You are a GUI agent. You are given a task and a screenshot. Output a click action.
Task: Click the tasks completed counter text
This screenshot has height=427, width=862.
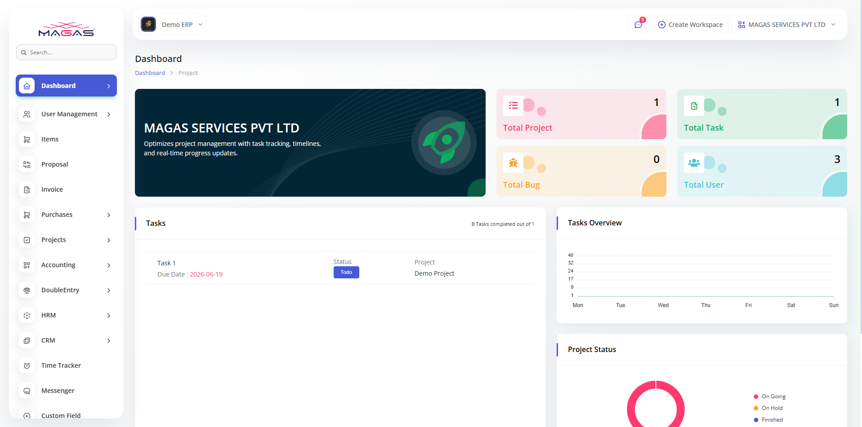(503, 224)
